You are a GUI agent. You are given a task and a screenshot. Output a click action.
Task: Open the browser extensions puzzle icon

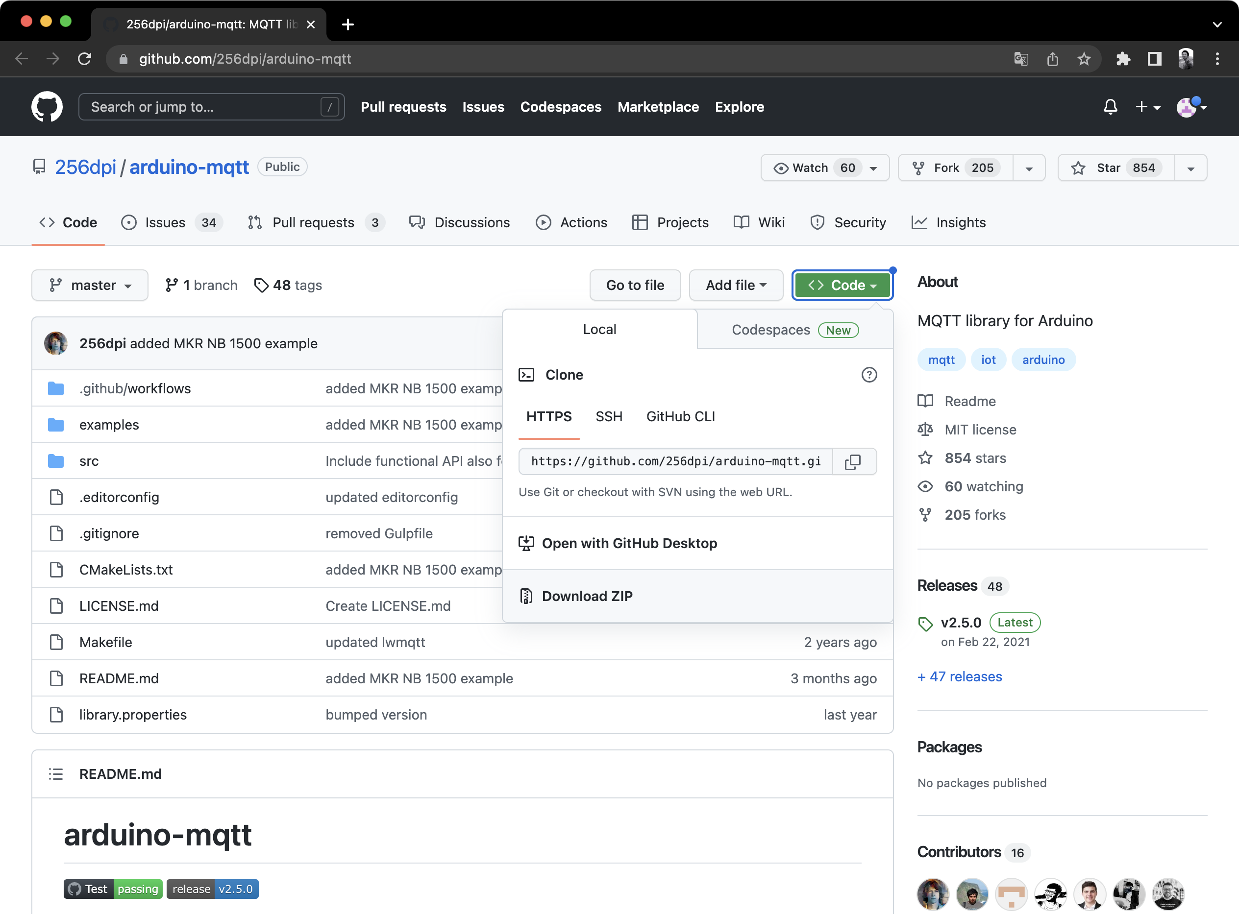(x=1123, y=59)
